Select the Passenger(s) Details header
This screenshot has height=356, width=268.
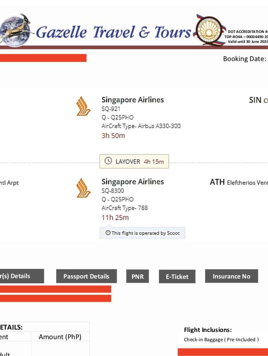coord(22,276)
